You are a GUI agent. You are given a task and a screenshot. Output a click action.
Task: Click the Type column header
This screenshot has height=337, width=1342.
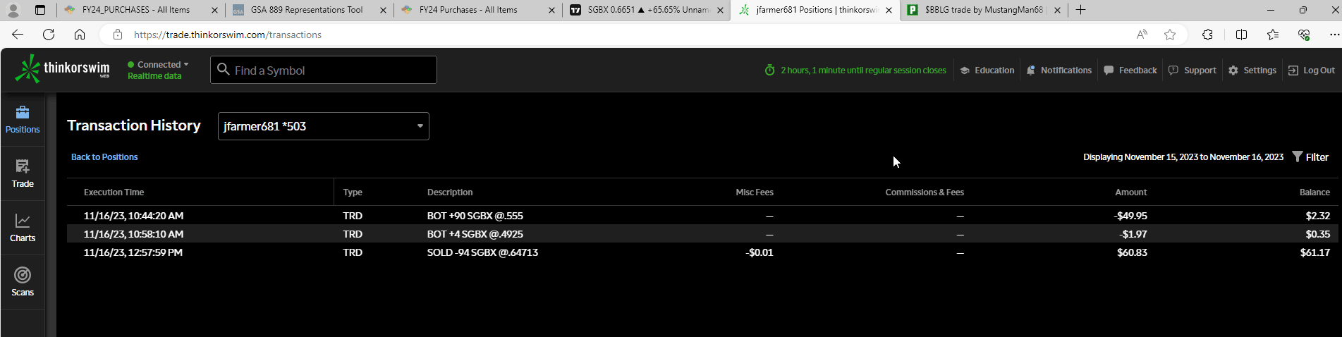(353, 192)
